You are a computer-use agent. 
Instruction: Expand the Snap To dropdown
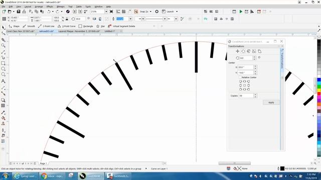(150, 11)
